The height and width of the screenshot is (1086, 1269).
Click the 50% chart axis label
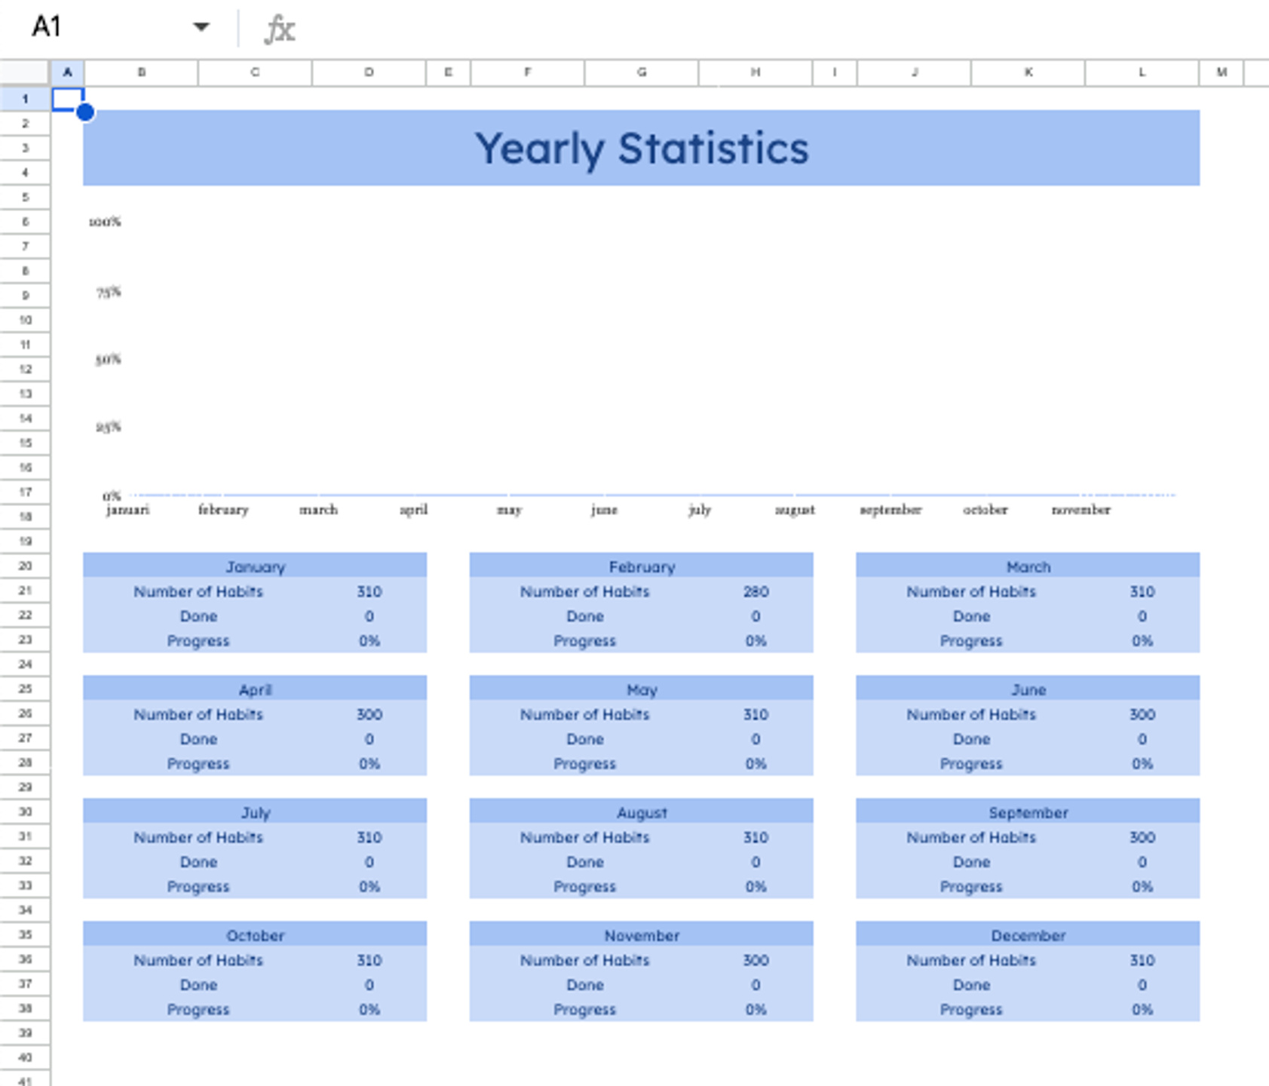[108, 359]
